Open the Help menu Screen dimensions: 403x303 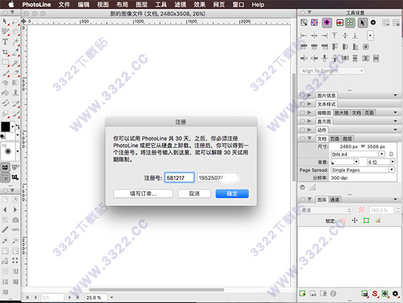tap(258, 5)
